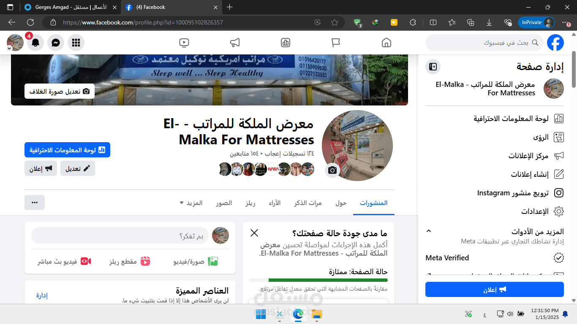Close the page health card
The height and width of the screenshot is (324, 577).
tap(254, 232)
